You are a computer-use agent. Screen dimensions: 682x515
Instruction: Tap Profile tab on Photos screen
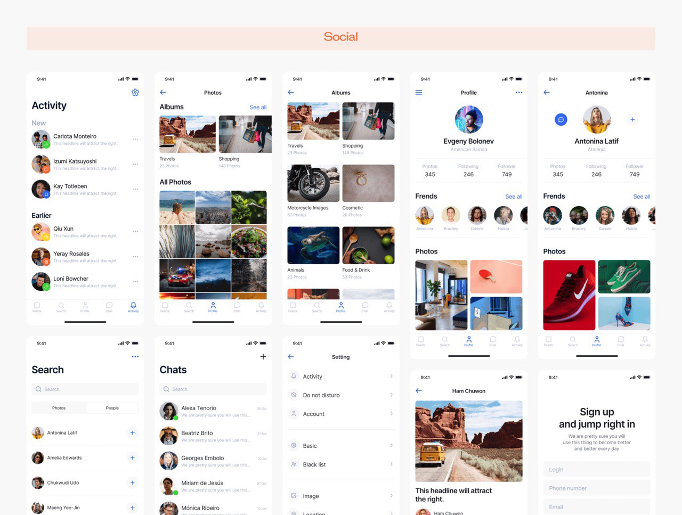pyautogui.click(x=213, y=307)
